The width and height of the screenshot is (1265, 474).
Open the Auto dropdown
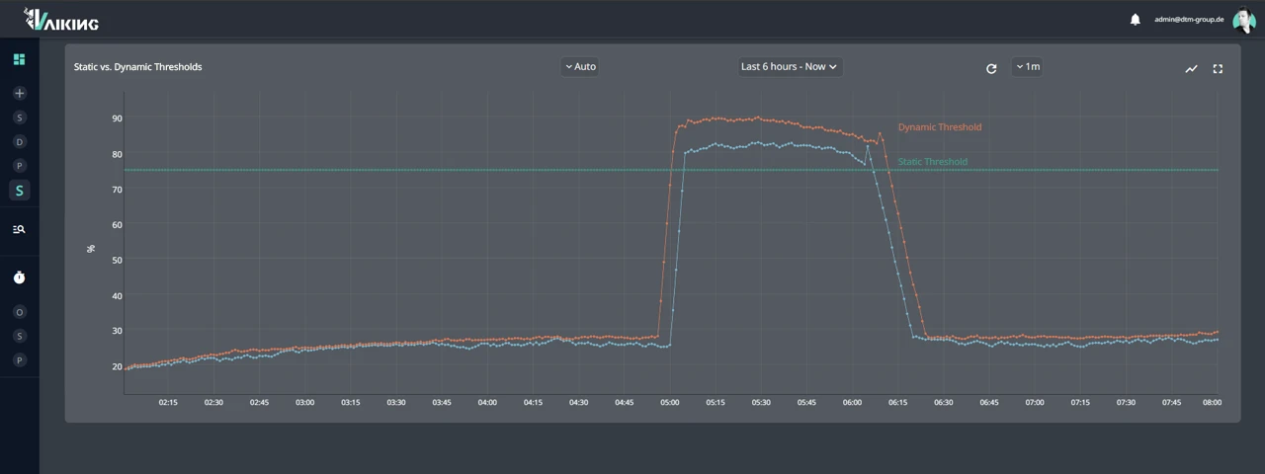tap(580, 67)
